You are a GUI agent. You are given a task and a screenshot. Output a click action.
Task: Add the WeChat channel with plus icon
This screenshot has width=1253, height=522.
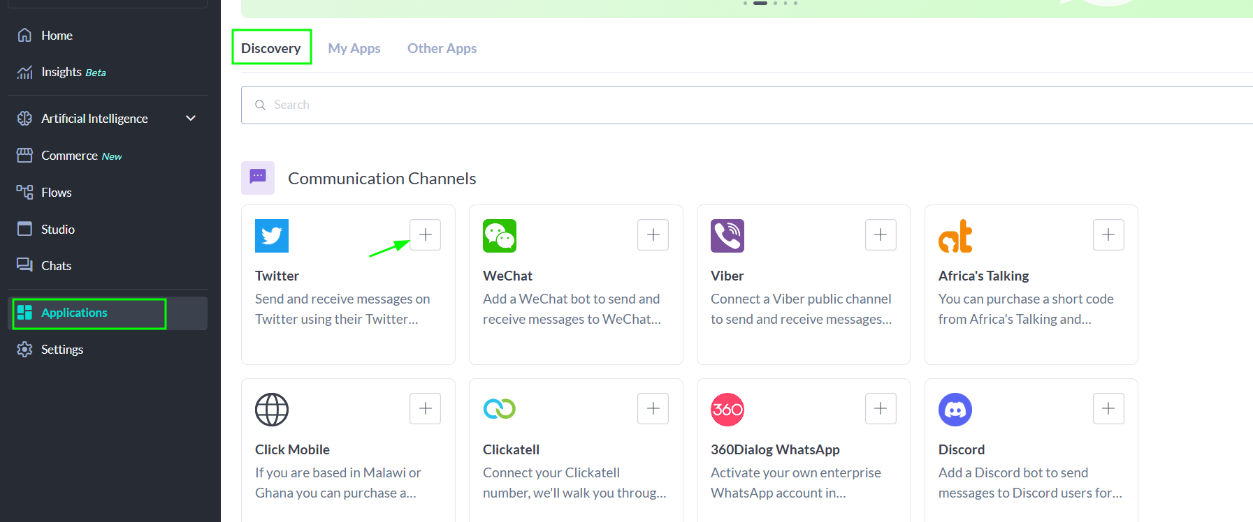(x=653, y=234)
